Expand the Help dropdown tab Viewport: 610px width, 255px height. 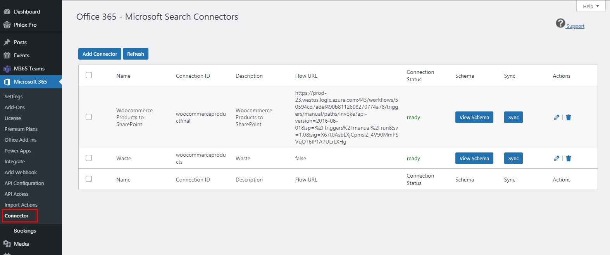(x=591, y=6)
